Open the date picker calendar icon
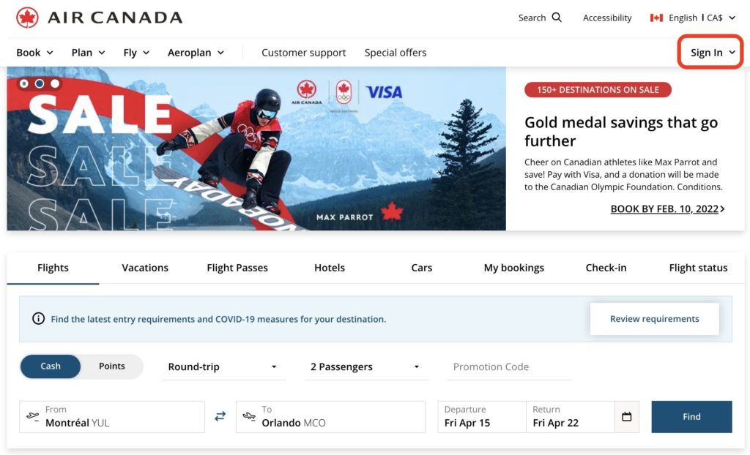This screenshot has width=750, height=455. [x=626, y=416]
